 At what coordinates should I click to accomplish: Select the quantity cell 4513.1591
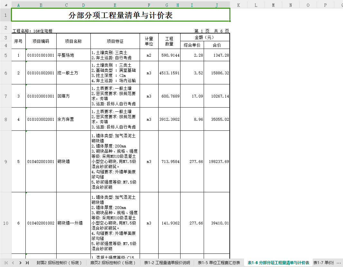tap(169, 73)
